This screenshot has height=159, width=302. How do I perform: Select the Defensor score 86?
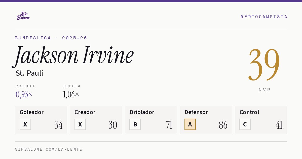(x=223, y=125)
